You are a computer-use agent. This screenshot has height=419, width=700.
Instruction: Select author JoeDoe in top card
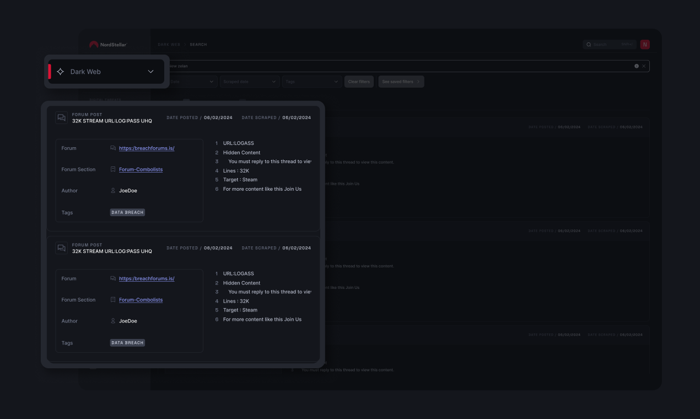coord(128,191)
